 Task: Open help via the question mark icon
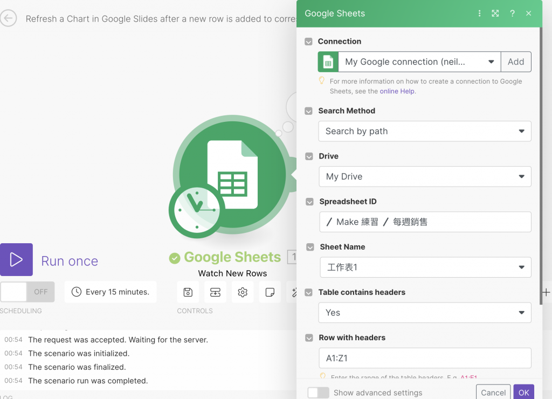(x=512, y=13)
